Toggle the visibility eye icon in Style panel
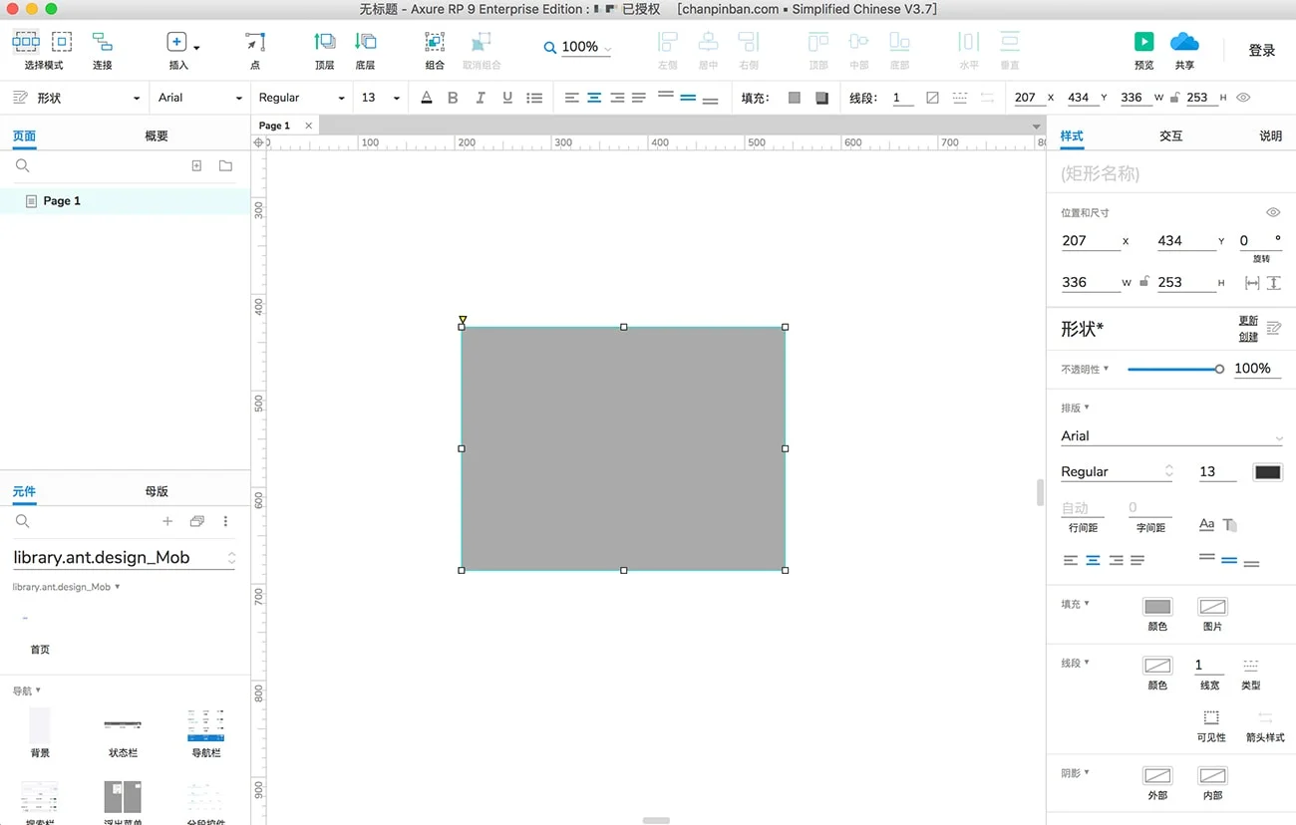 (x=1272, y=213)
